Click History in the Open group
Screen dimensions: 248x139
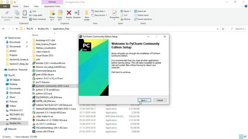click(126, 19)
